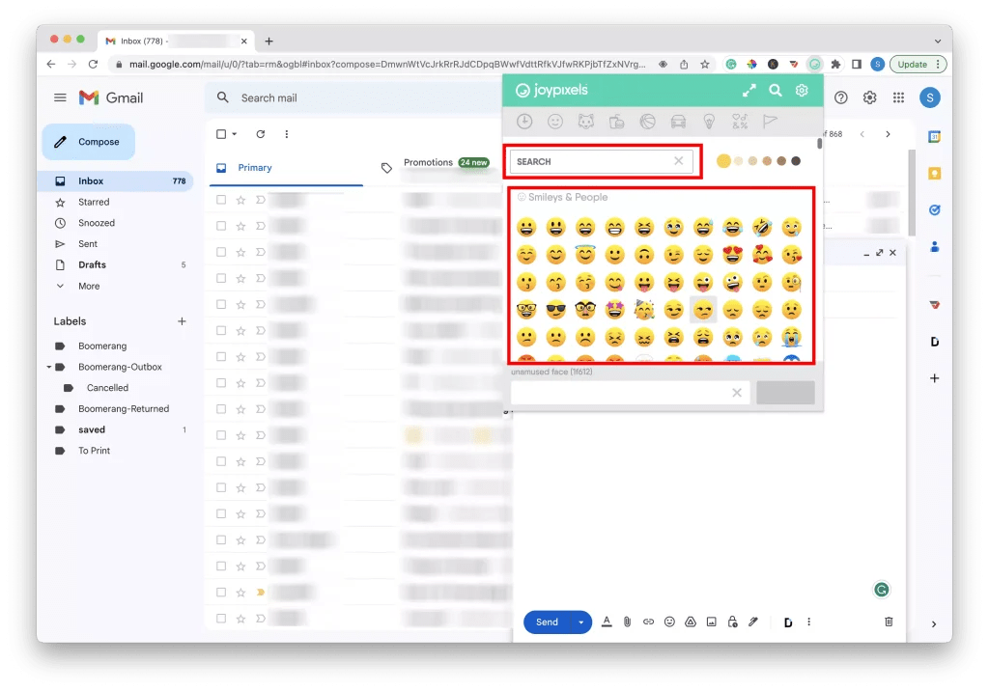
Task: Select the darkest skin tone swatch
Action: 796,160
